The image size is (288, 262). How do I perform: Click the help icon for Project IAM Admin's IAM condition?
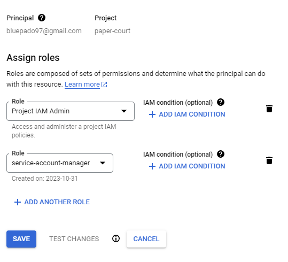point(221,102)
